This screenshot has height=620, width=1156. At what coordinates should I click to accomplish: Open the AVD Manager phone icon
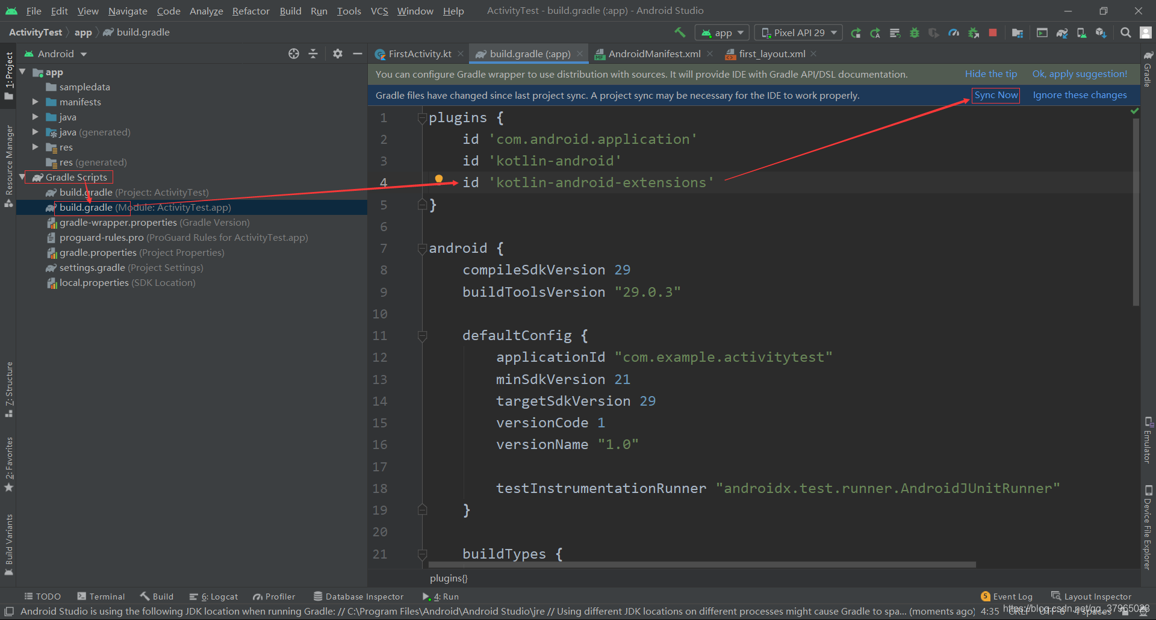click(1082, 33)
